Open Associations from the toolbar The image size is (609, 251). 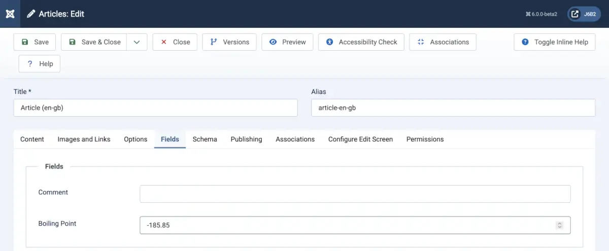point(443,42)
